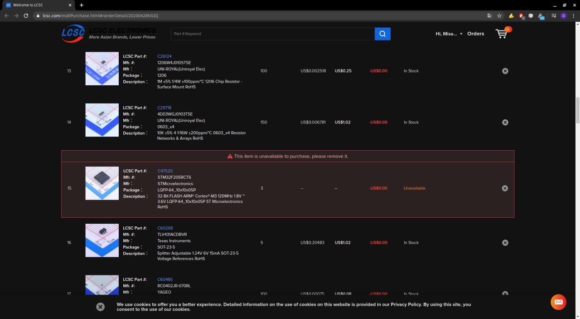The width and height of the screenshot is (580, 319).
Task: Click part name 4D03WGJ0103T5E
Action: coord(175,114)
